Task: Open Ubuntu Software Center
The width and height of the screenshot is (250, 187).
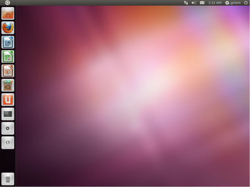Action: click(8, 85)
